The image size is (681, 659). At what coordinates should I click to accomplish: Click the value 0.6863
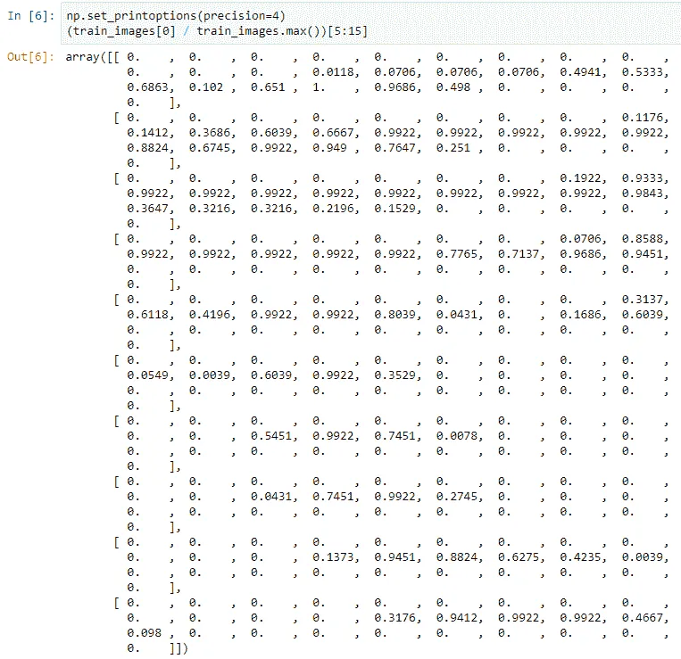pyautogui.click(x=147, y=87)
